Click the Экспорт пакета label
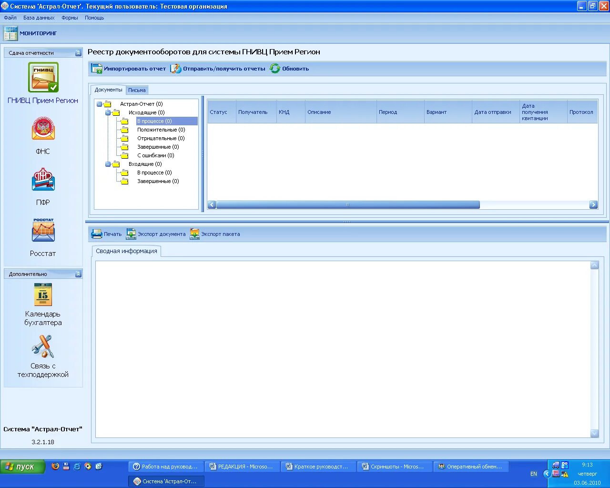 [221, 234]
